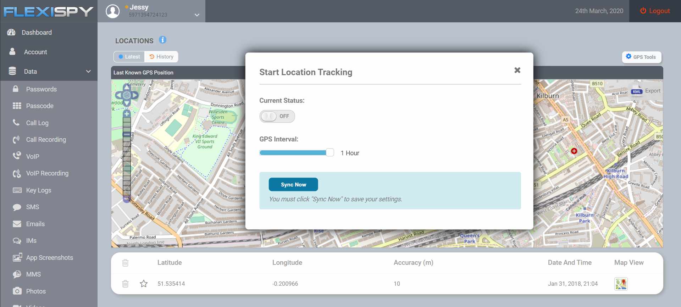The width and height of the screenshot is (681, 307).
Task: Click the Passwords padlock icon
Action: point(16,89)
